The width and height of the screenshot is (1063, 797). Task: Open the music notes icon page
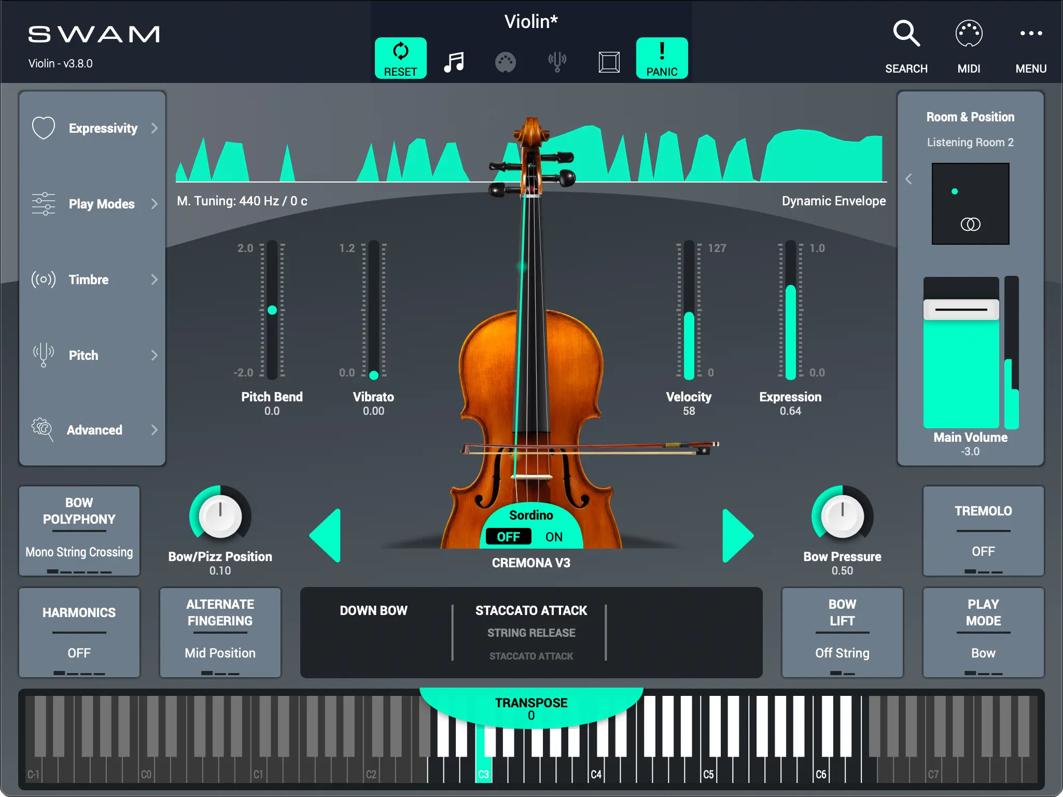pos(454,62)
